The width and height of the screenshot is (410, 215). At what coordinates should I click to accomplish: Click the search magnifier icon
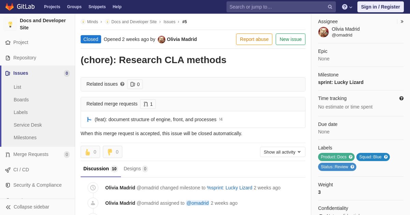pos(330,7)
